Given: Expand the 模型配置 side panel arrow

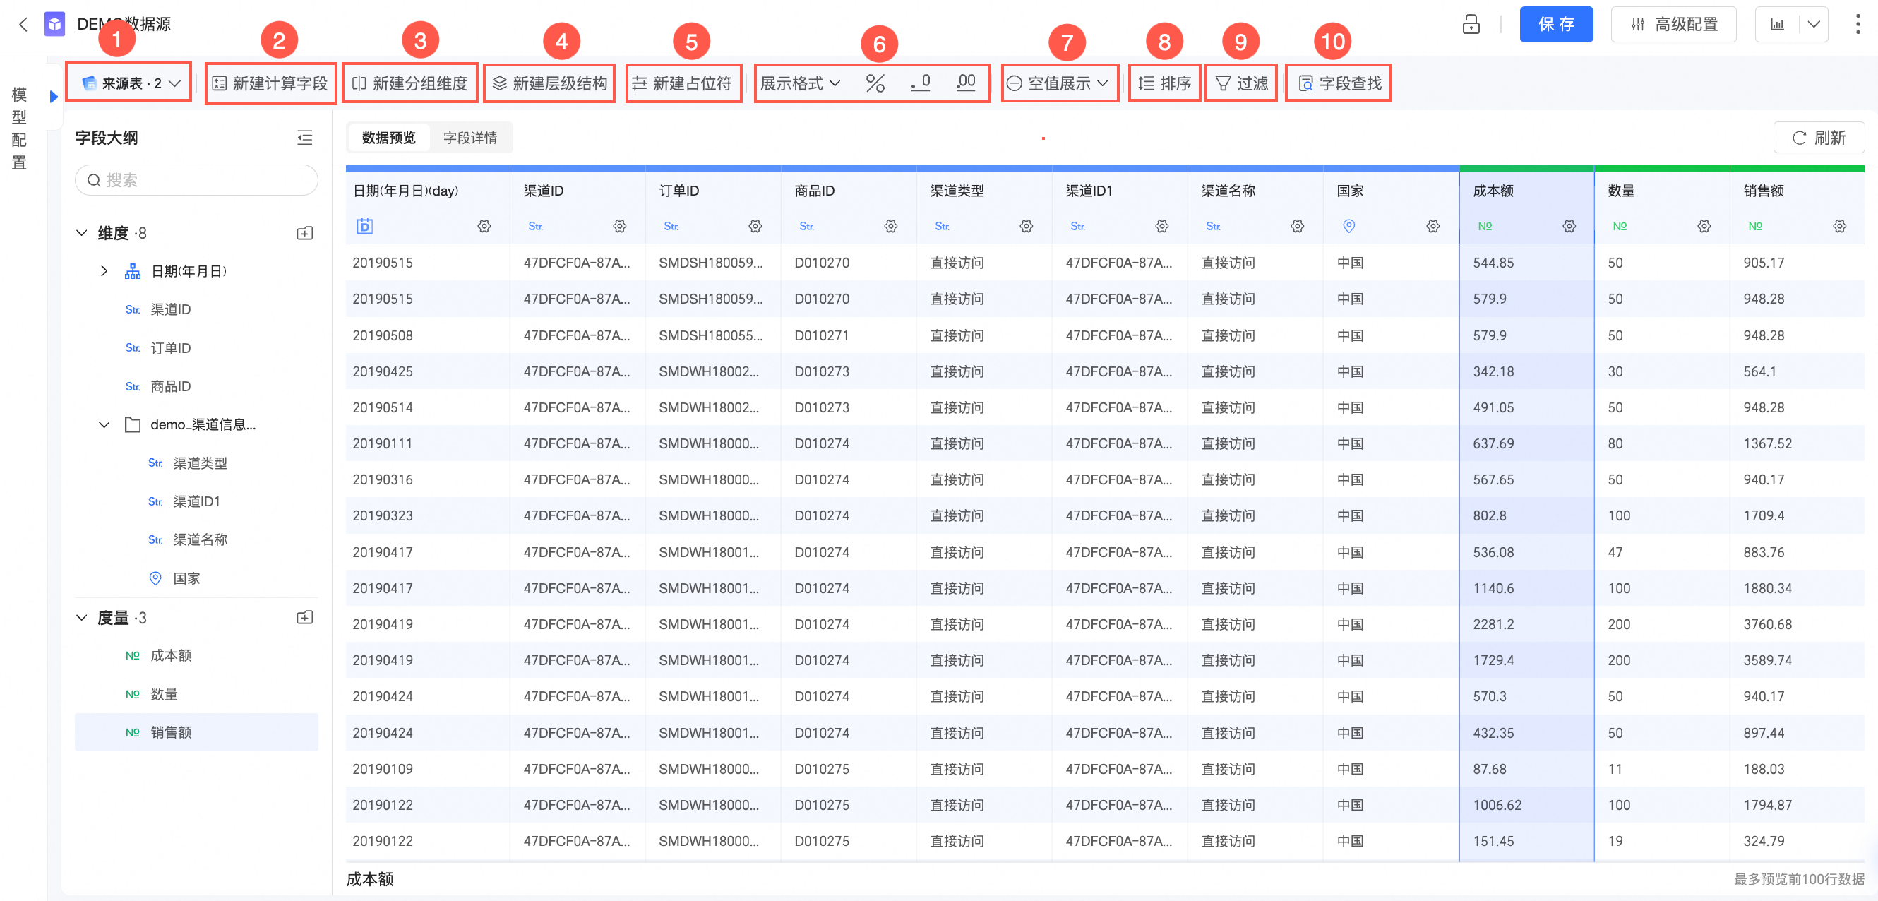Looking at the screenshot, I should point(53,96).
